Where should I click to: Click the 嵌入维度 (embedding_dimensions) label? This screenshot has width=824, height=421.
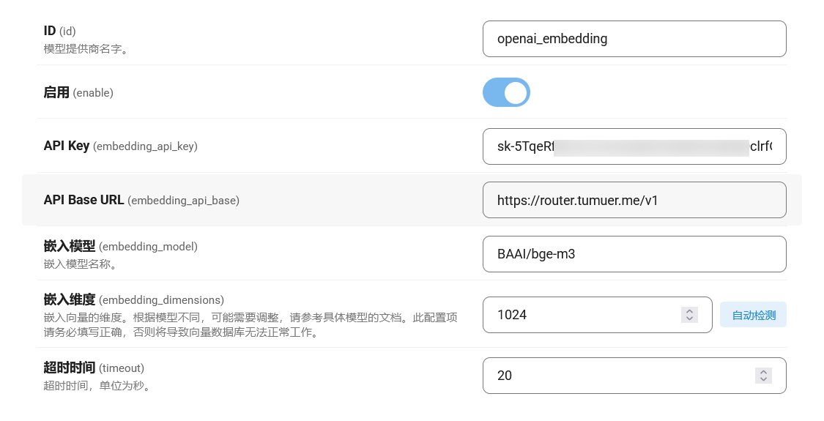[133, 299]
